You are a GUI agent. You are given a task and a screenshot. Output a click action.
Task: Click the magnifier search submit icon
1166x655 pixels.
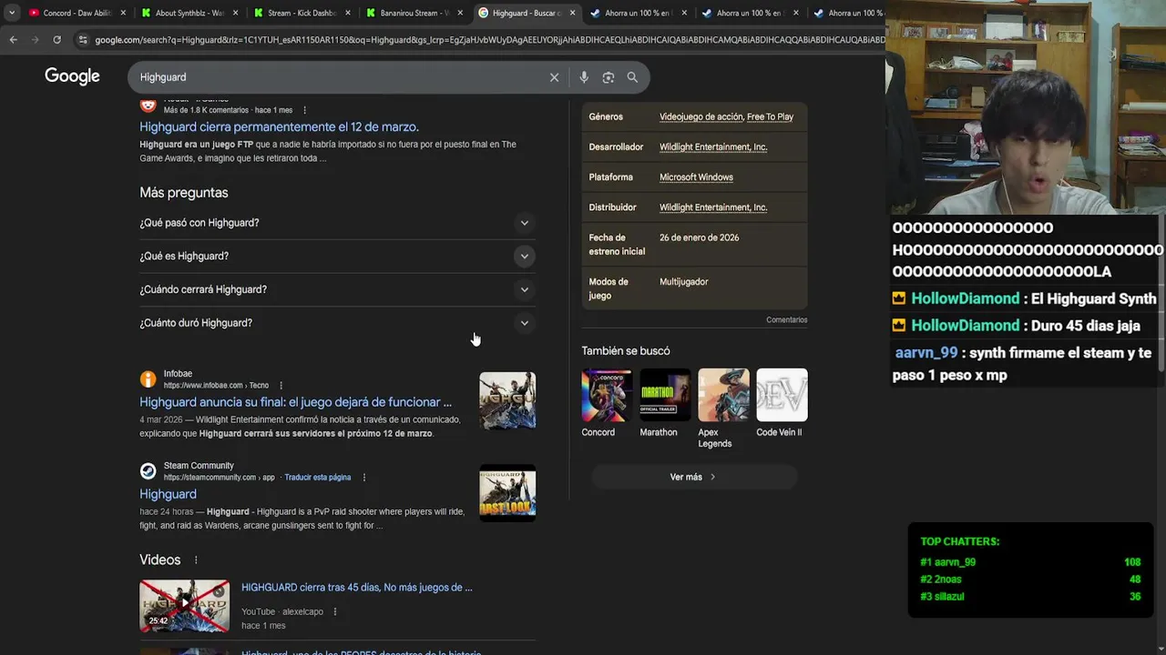[x=632, y=77]
